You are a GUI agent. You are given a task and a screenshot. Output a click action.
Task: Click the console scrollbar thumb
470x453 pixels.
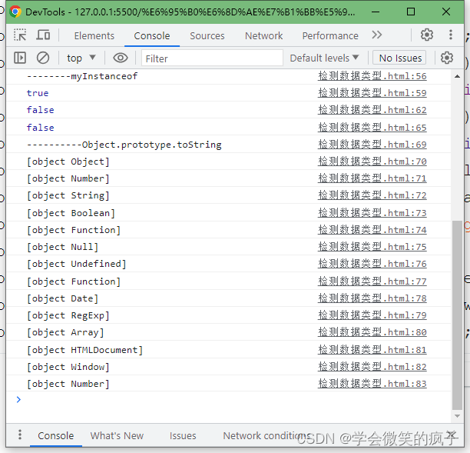tap(457, 315)
